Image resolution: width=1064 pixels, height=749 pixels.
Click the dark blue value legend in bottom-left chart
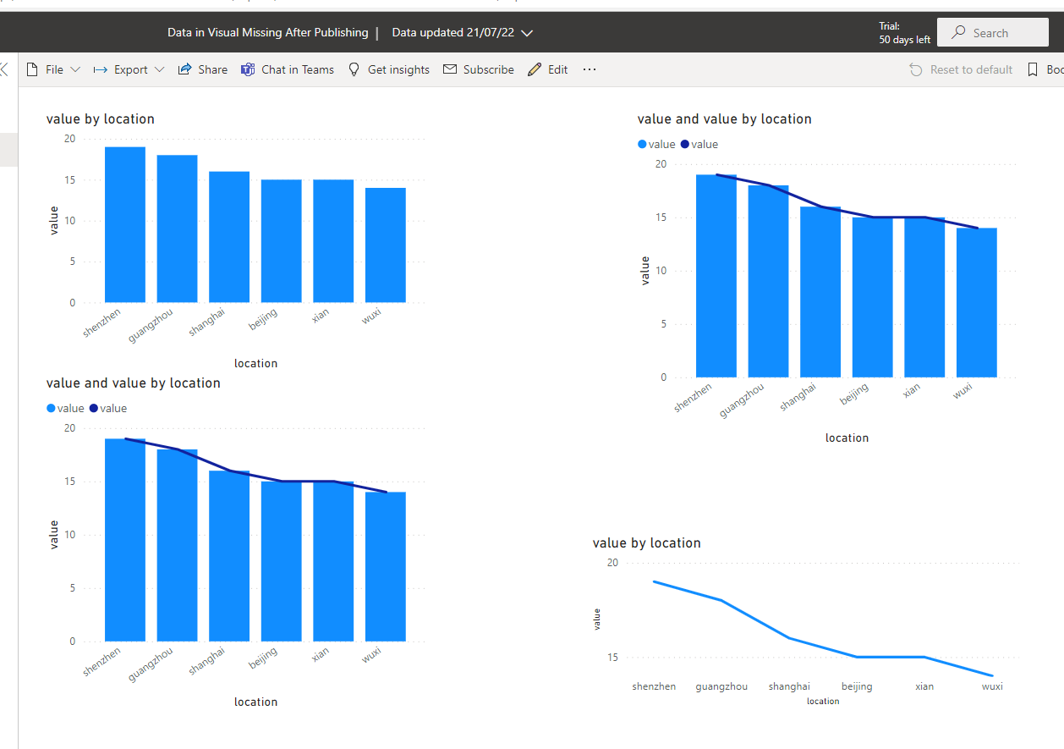coord(107,408)
